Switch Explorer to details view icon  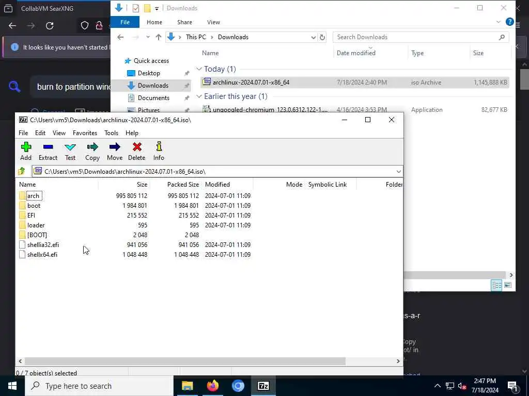pos(496,285)
